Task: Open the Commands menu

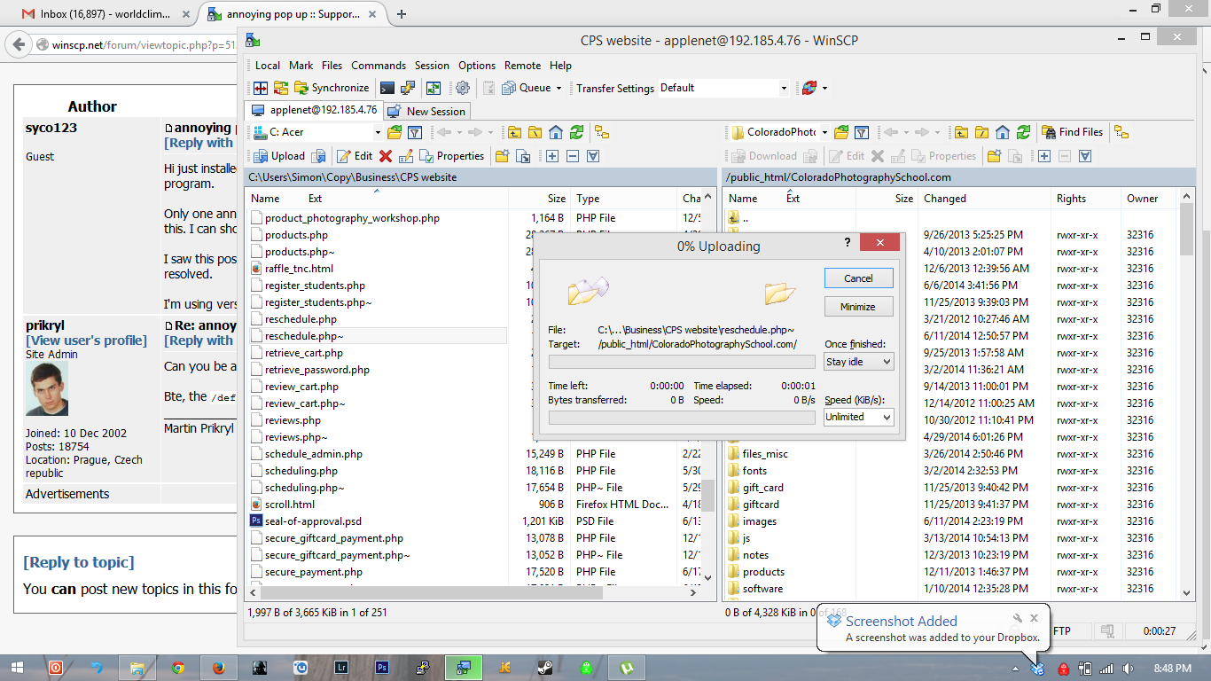Action: pos(379,66)
